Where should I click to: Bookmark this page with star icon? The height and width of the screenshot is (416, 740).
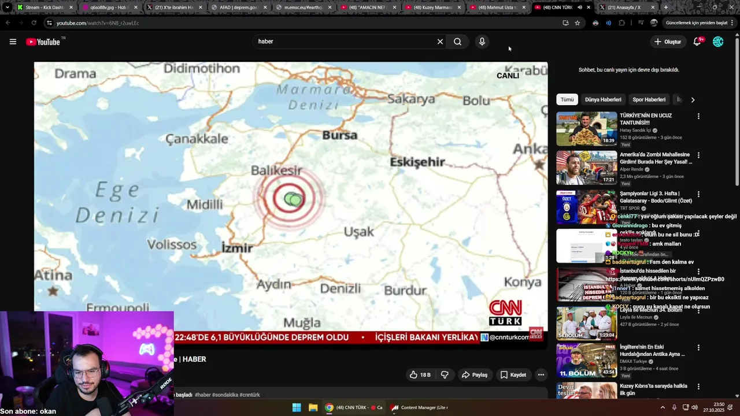577,23
